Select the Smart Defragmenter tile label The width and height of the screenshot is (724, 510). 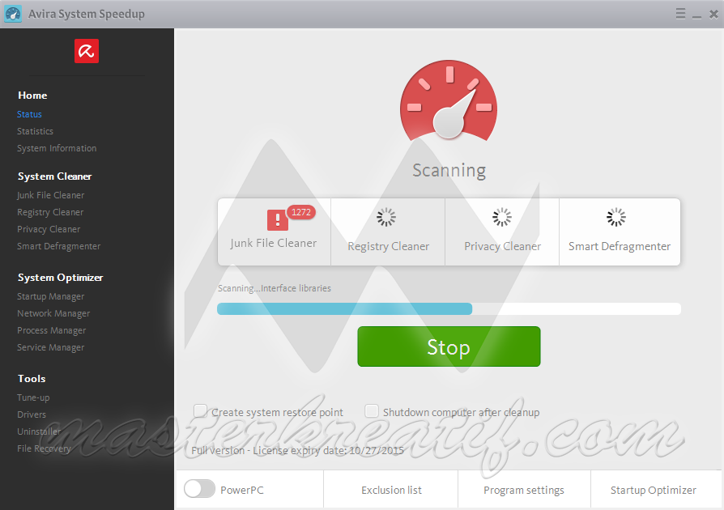point(620,246)
